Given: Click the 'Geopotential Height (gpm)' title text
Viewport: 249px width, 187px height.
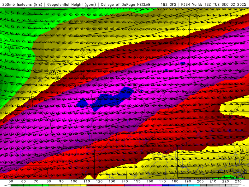Looking at the screenshot, I should coord(72,5).
